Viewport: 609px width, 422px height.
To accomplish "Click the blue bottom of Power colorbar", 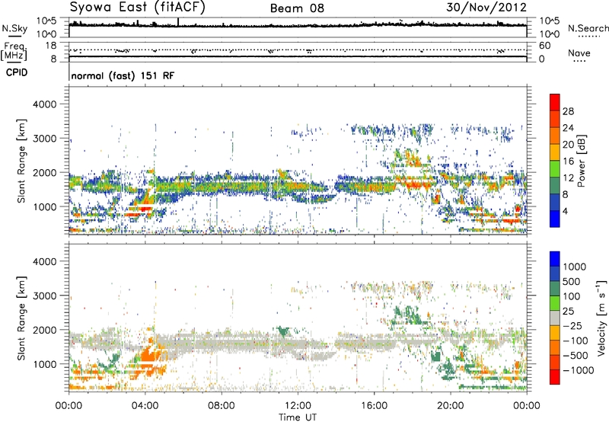I will [x=555, y=219].
